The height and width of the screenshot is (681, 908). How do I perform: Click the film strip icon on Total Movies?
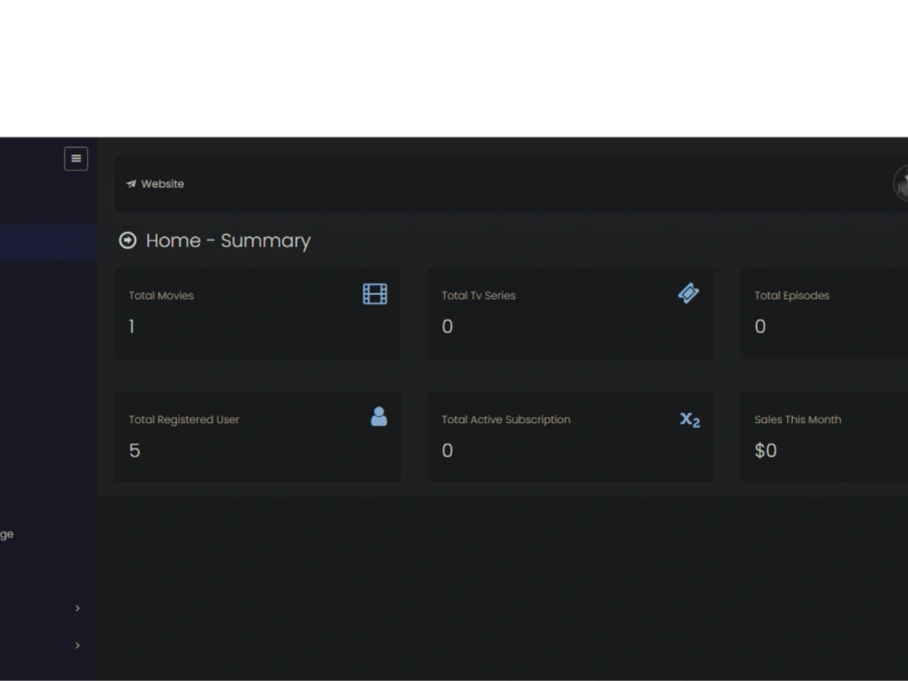coord(375,294)
